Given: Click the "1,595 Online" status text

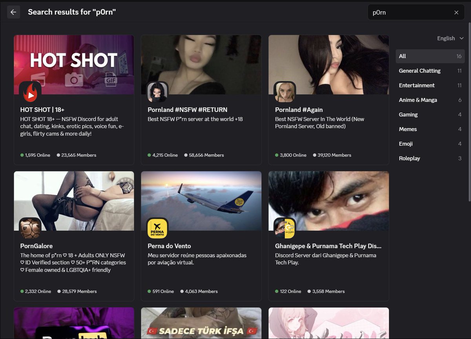Looking at the screenshot, I should 38,155.
